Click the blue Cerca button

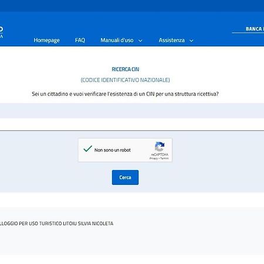pyautogui.click(x=125, y=177)
